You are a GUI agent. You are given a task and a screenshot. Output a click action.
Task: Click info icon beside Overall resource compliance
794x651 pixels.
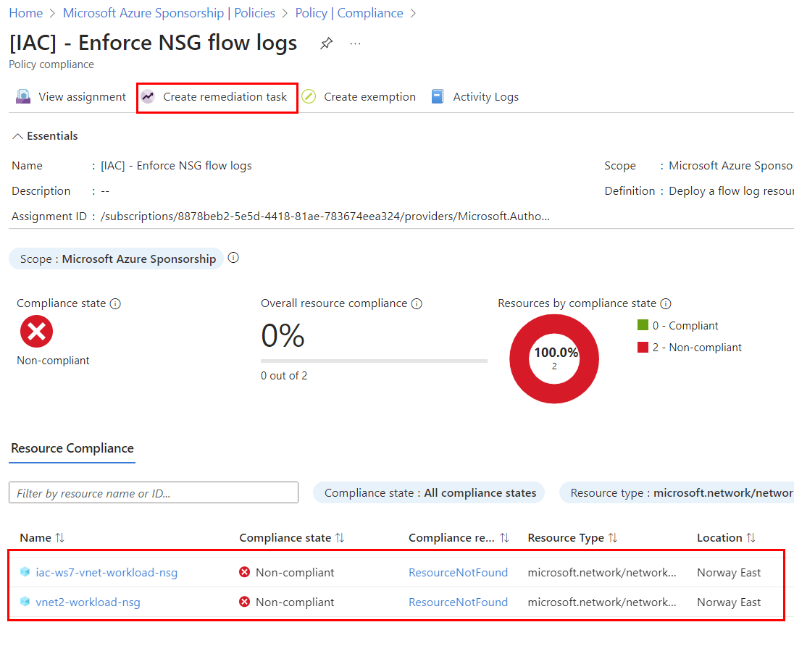pyautogui.click(x=417, y=303)
